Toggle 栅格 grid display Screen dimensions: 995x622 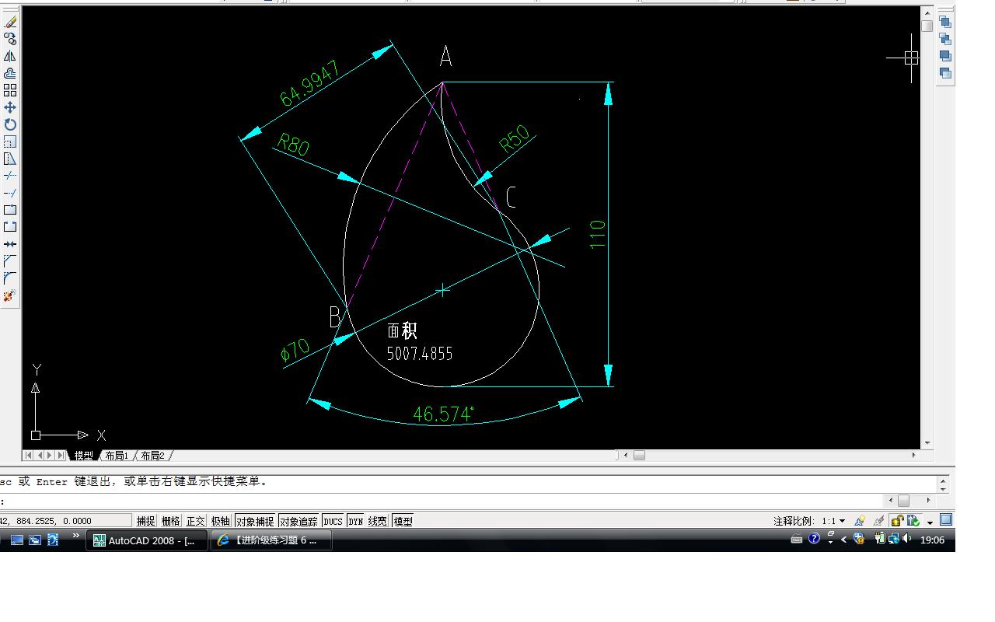pyautogui.click(x=171, y=521)
